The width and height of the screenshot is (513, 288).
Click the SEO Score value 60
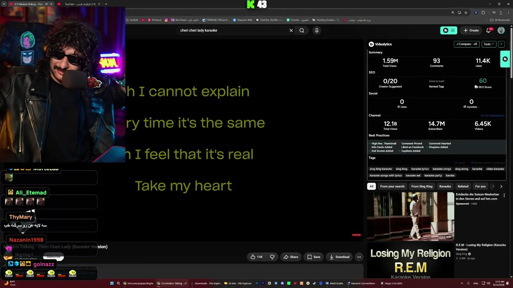483,81
